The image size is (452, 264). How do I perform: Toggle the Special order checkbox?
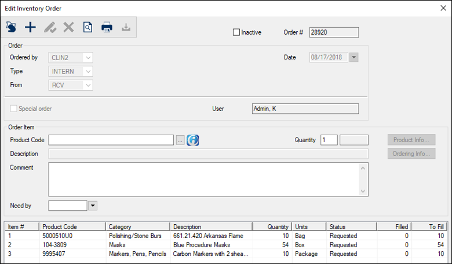tap(14, 108)
